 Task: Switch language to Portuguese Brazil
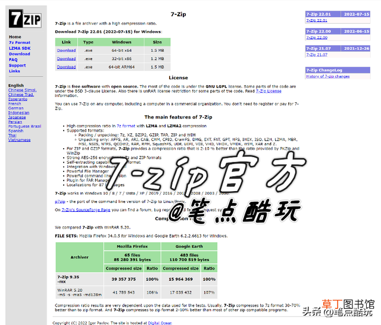(x=24, y=126)
